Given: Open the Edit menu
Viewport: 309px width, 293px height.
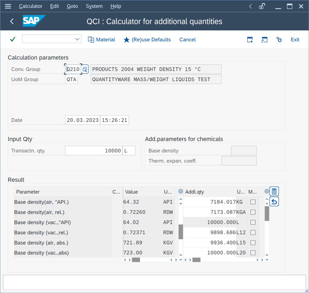Looking at the screenshot, I should tap(54, 6).
